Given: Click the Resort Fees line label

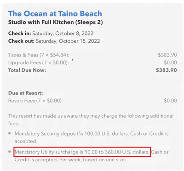Looking at the screenshot, I should 35,101.
